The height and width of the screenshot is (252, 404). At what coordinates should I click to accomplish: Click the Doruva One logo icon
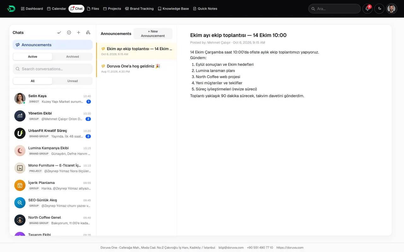point(11,9)
